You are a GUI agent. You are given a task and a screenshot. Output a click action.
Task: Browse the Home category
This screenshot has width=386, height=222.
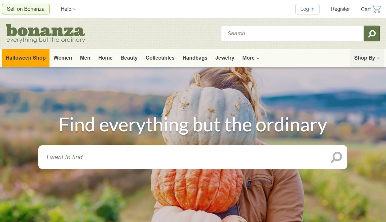(x=105, y=58)
